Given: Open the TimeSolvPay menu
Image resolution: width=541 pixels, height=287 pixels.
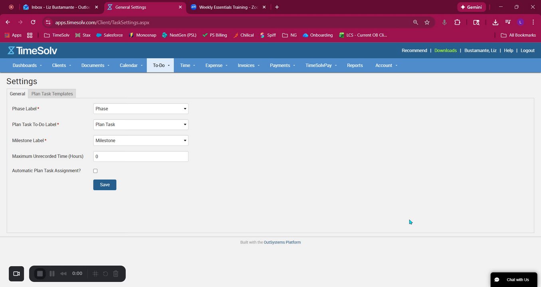Looking at the screenshot, I should [x=321, y=65].
